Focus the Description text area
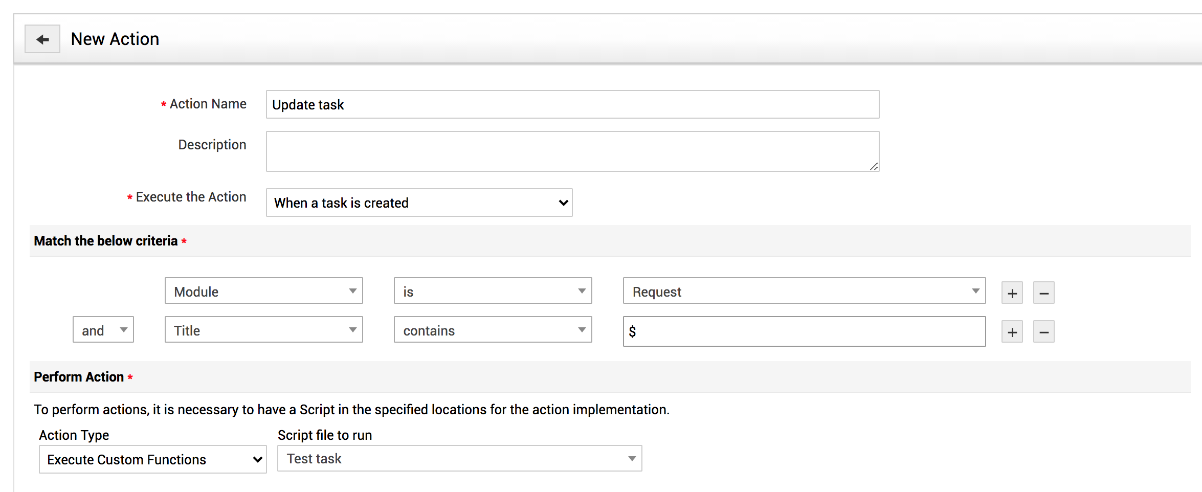Image resolution: width=1202 pixels, height=492 pixels. (x=572, y=151)
